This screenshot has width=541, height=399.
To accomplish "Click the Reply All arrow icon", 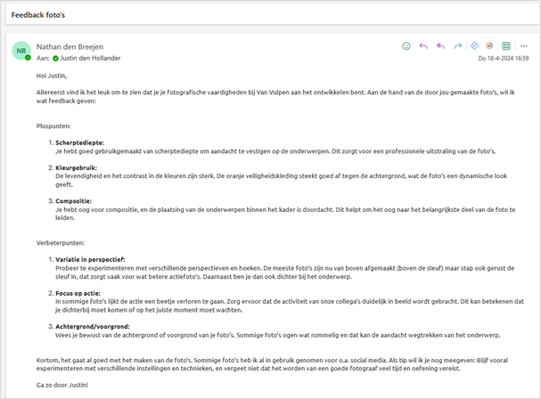I will tap(440, 45).
